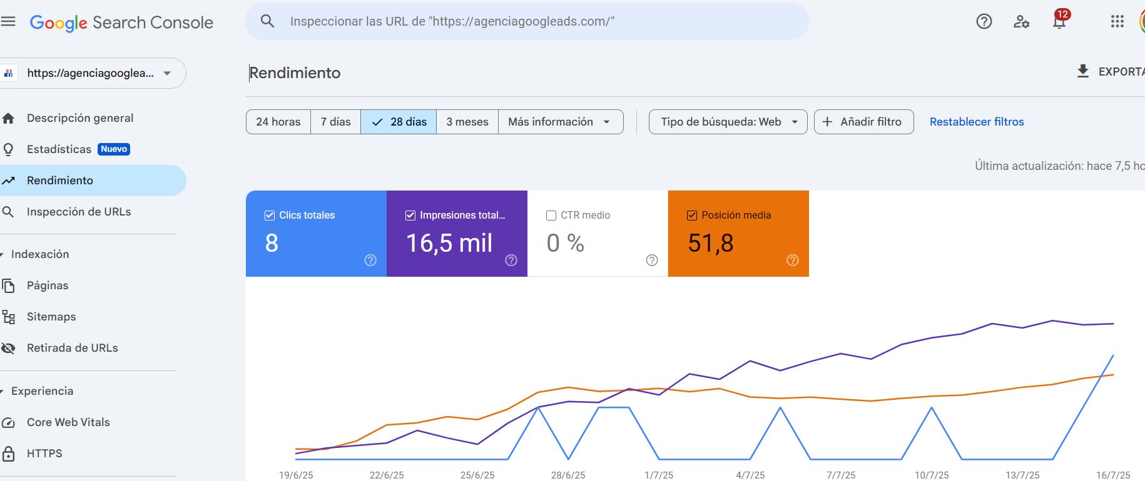Open user and permissions settings icon
Image resolution: width=1145 pixels, height=481 pixels.
coord(1021,22)
